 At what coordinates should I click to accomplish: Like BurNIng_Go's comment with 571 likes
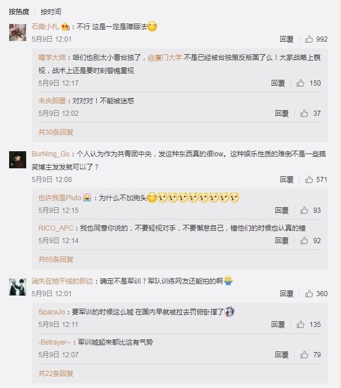coord(309,179)
